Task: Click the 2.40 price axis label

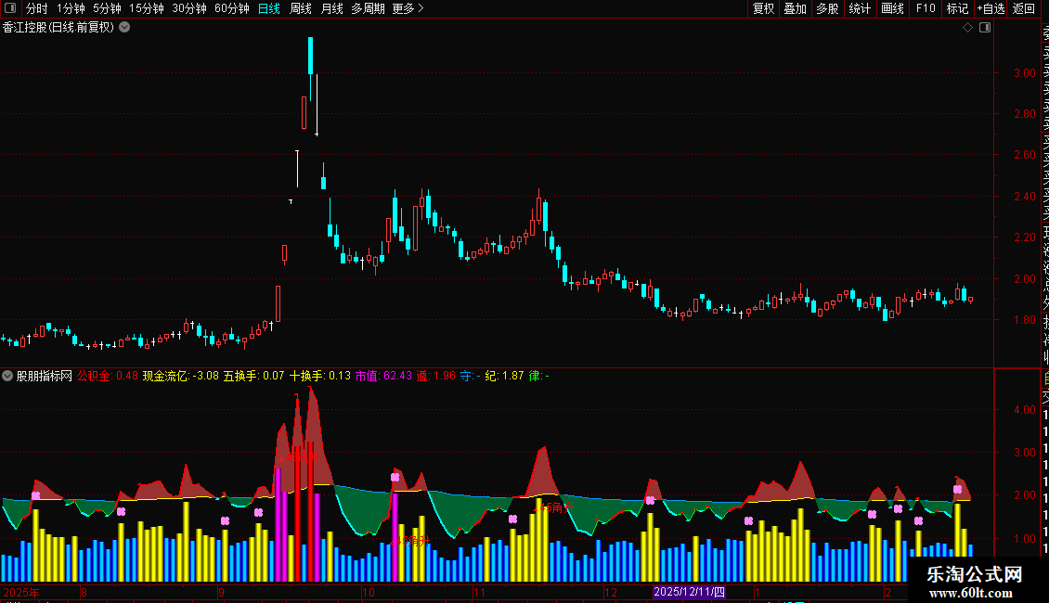Action: (x=1024, y=197)
